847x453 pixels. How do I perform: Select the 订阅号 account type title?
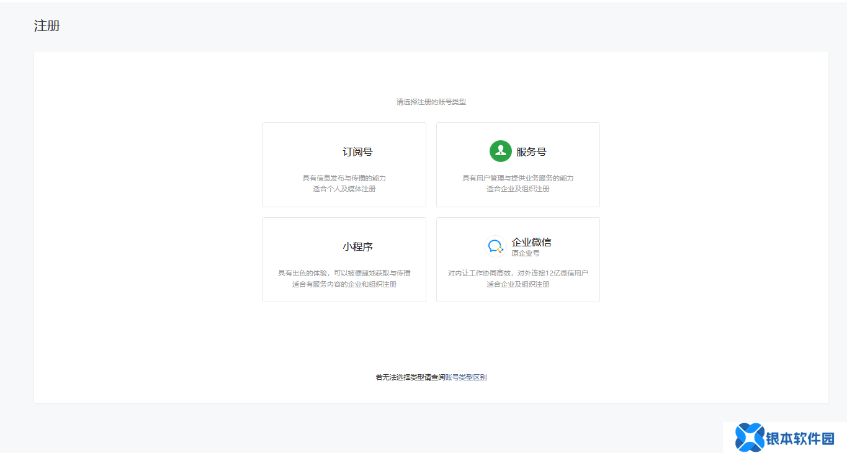coord(357,152)
